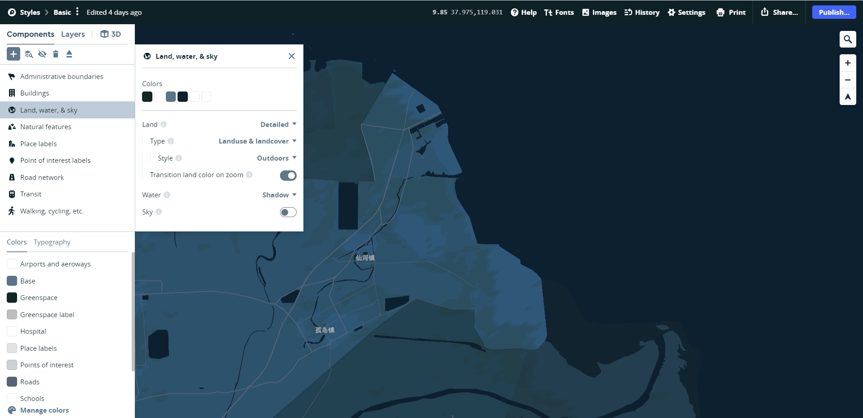This screenshot has height=418, width=863.
Task: Click the Greenspace color swatch
Action: pos(12,298)
